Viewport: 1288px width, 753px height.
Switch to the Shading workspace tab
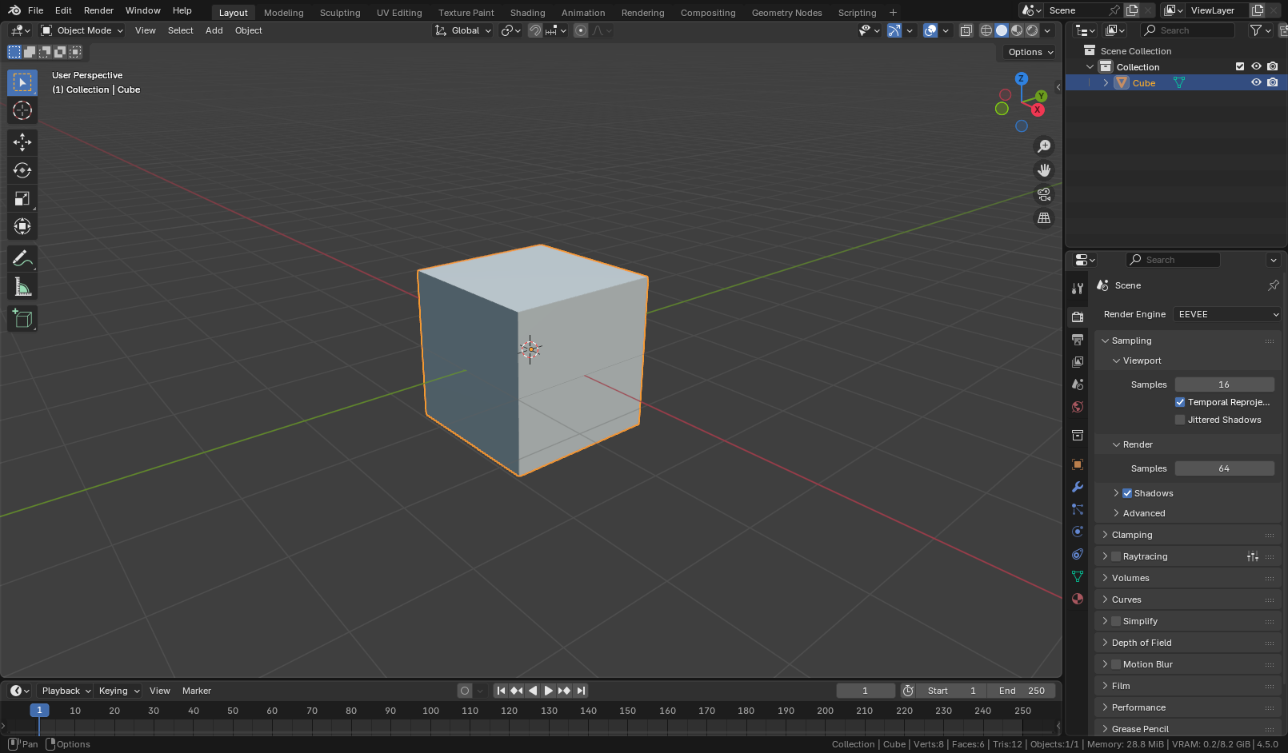point(527,13)
